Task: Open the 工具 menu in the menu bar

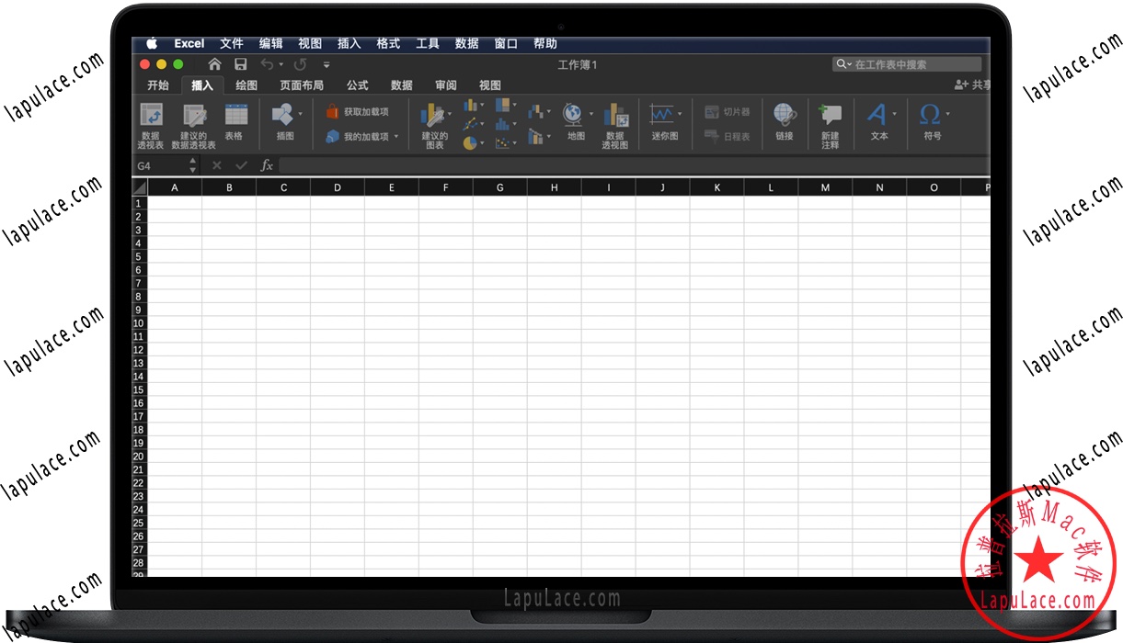Action: click(x=427, y=42)
